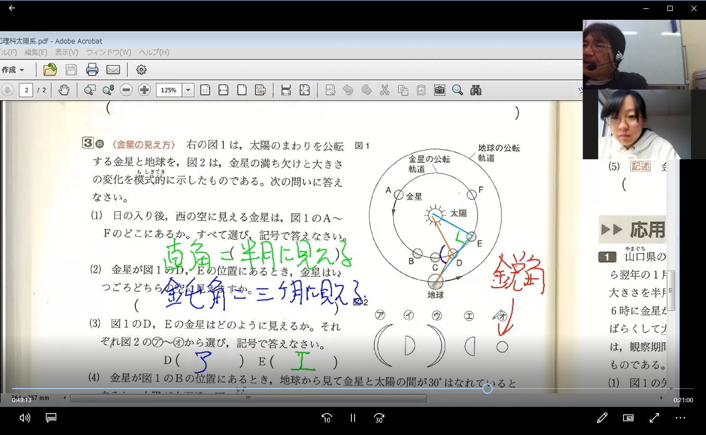This screenshot has width=706, height=435.
Task: Pause the video playback
Action: click(x=353, y=418)
